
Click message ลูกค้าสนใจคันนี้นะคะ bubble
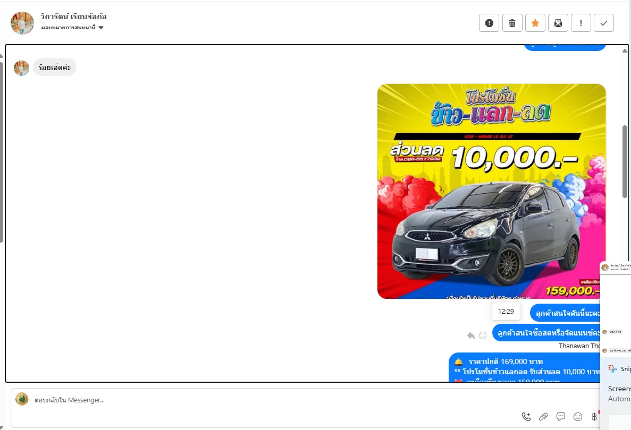[x=565, y=313]
